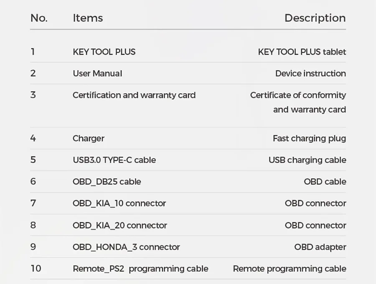Click 'OBD_KIA_20 connector' item
This screenshot has height=284, width=376.
[119, 225]
